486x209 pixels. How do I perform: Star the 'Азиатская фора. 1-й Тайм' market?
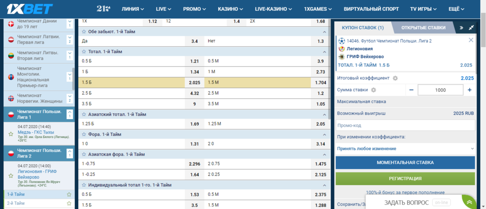(84, 154)
